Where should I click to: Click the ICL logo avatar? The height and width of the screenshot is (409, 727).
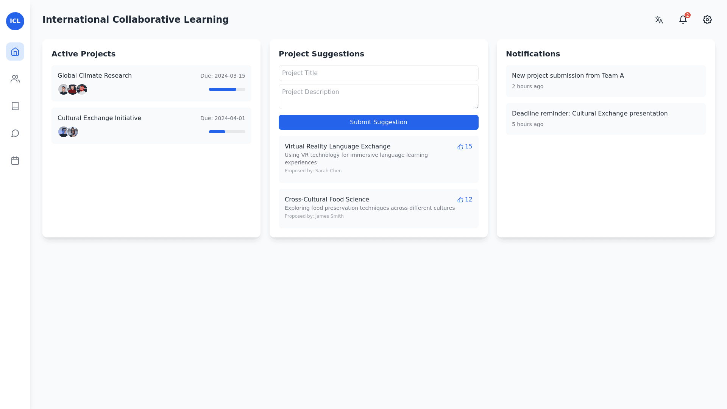15,21
